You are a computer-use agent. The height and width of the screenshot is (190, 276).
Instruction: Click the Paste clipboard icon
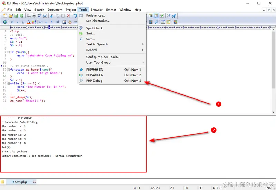[x=63, y=16]
